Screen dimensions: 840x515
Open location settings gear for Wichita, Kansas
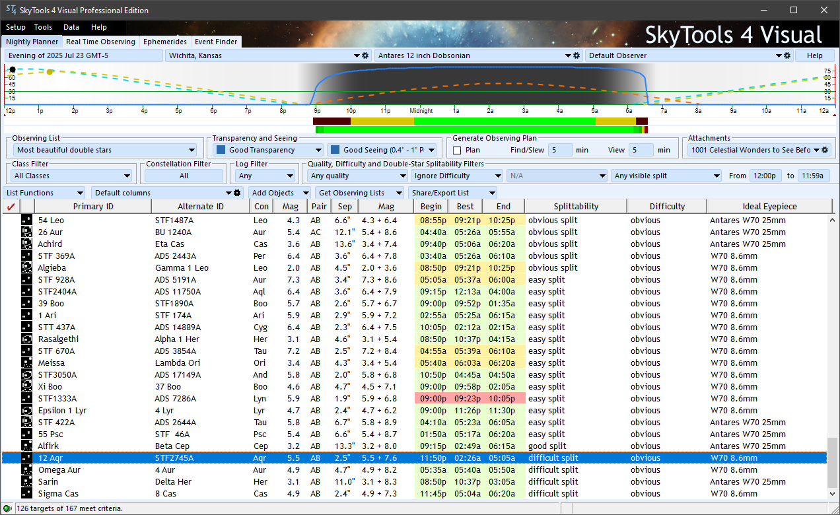(365, 56)
